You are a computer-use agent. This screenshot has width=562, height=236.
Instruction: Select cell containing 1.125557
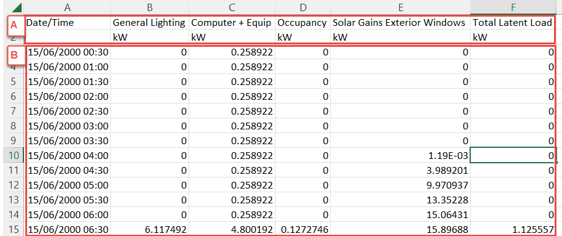pos(513,229)
